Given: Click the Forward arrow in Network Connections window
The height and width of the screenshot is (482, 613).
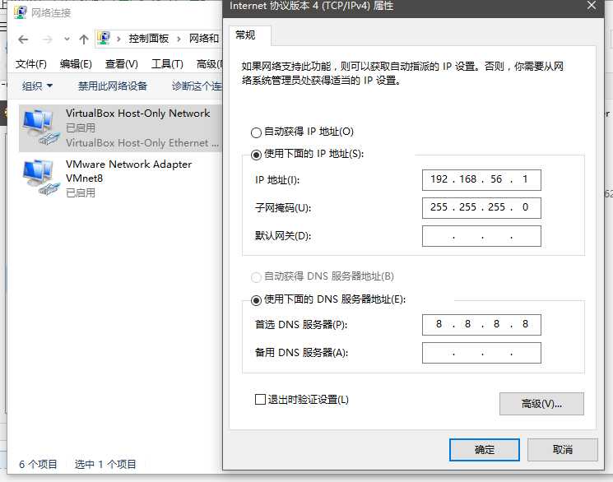Looking at the screenshot, I should 47,39.
